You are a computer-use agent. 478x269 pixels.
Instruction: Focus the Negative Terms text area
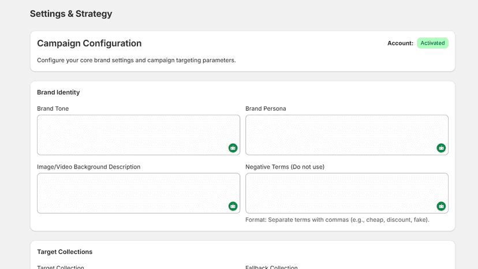[347, 193]
